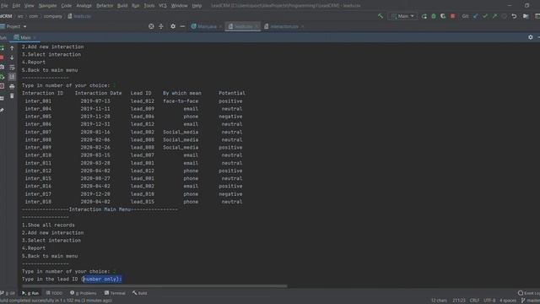The height and width of the screenshot is (304, 540).
Task: Open the Run tool window button at the bottom
Action: click(x=30, y=293)
